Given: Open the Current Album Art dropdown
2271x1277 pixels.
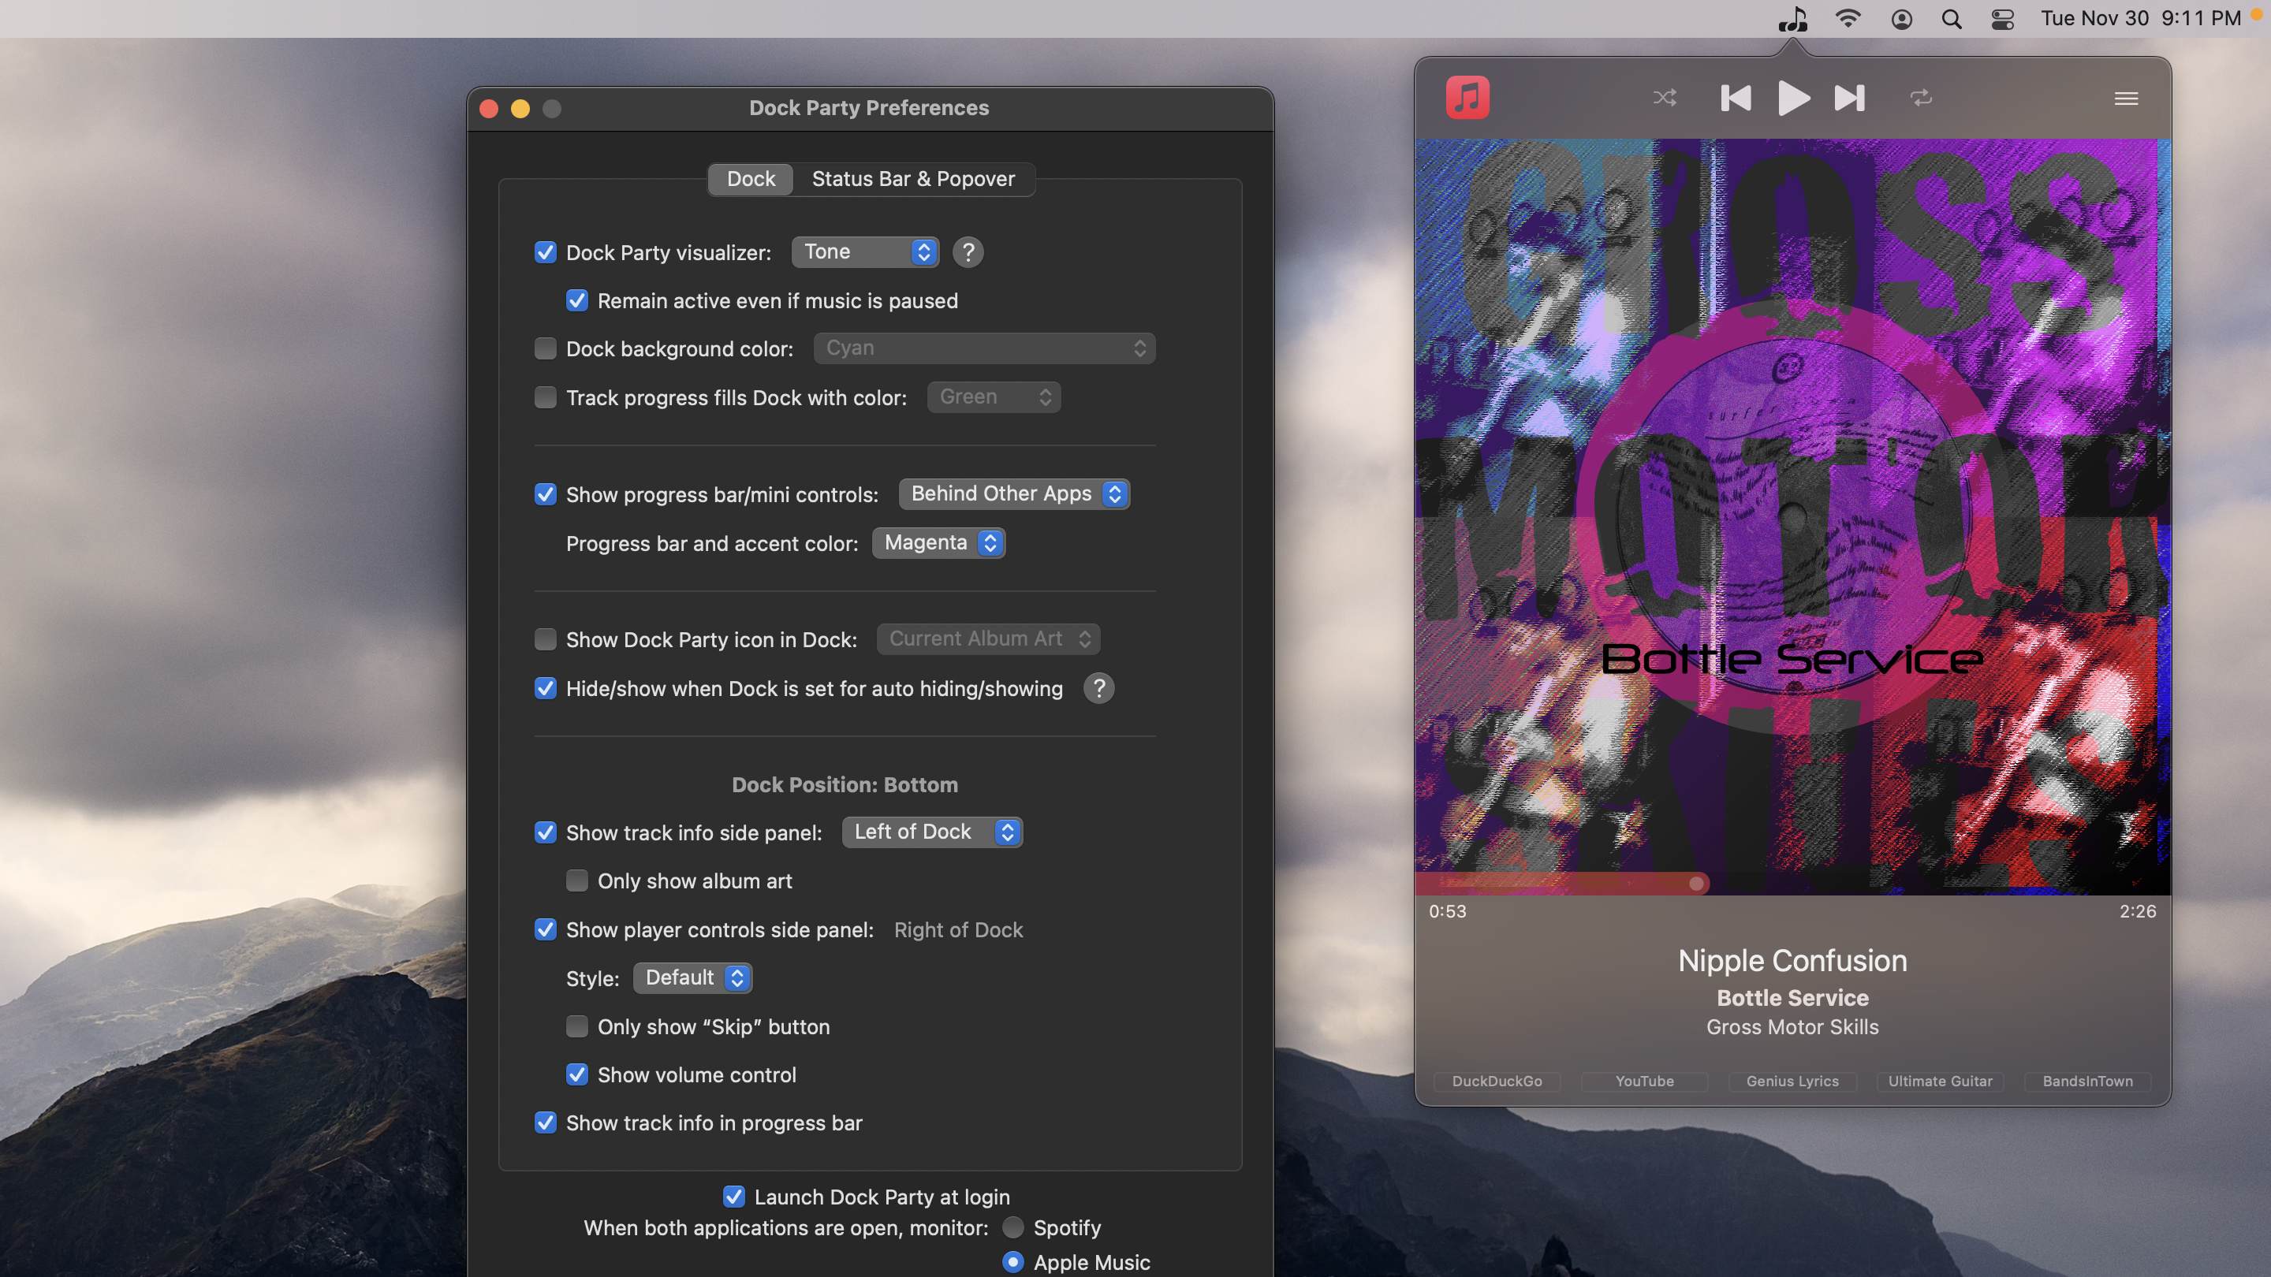Looking at the screenshot, I should [x=988, y=639].
